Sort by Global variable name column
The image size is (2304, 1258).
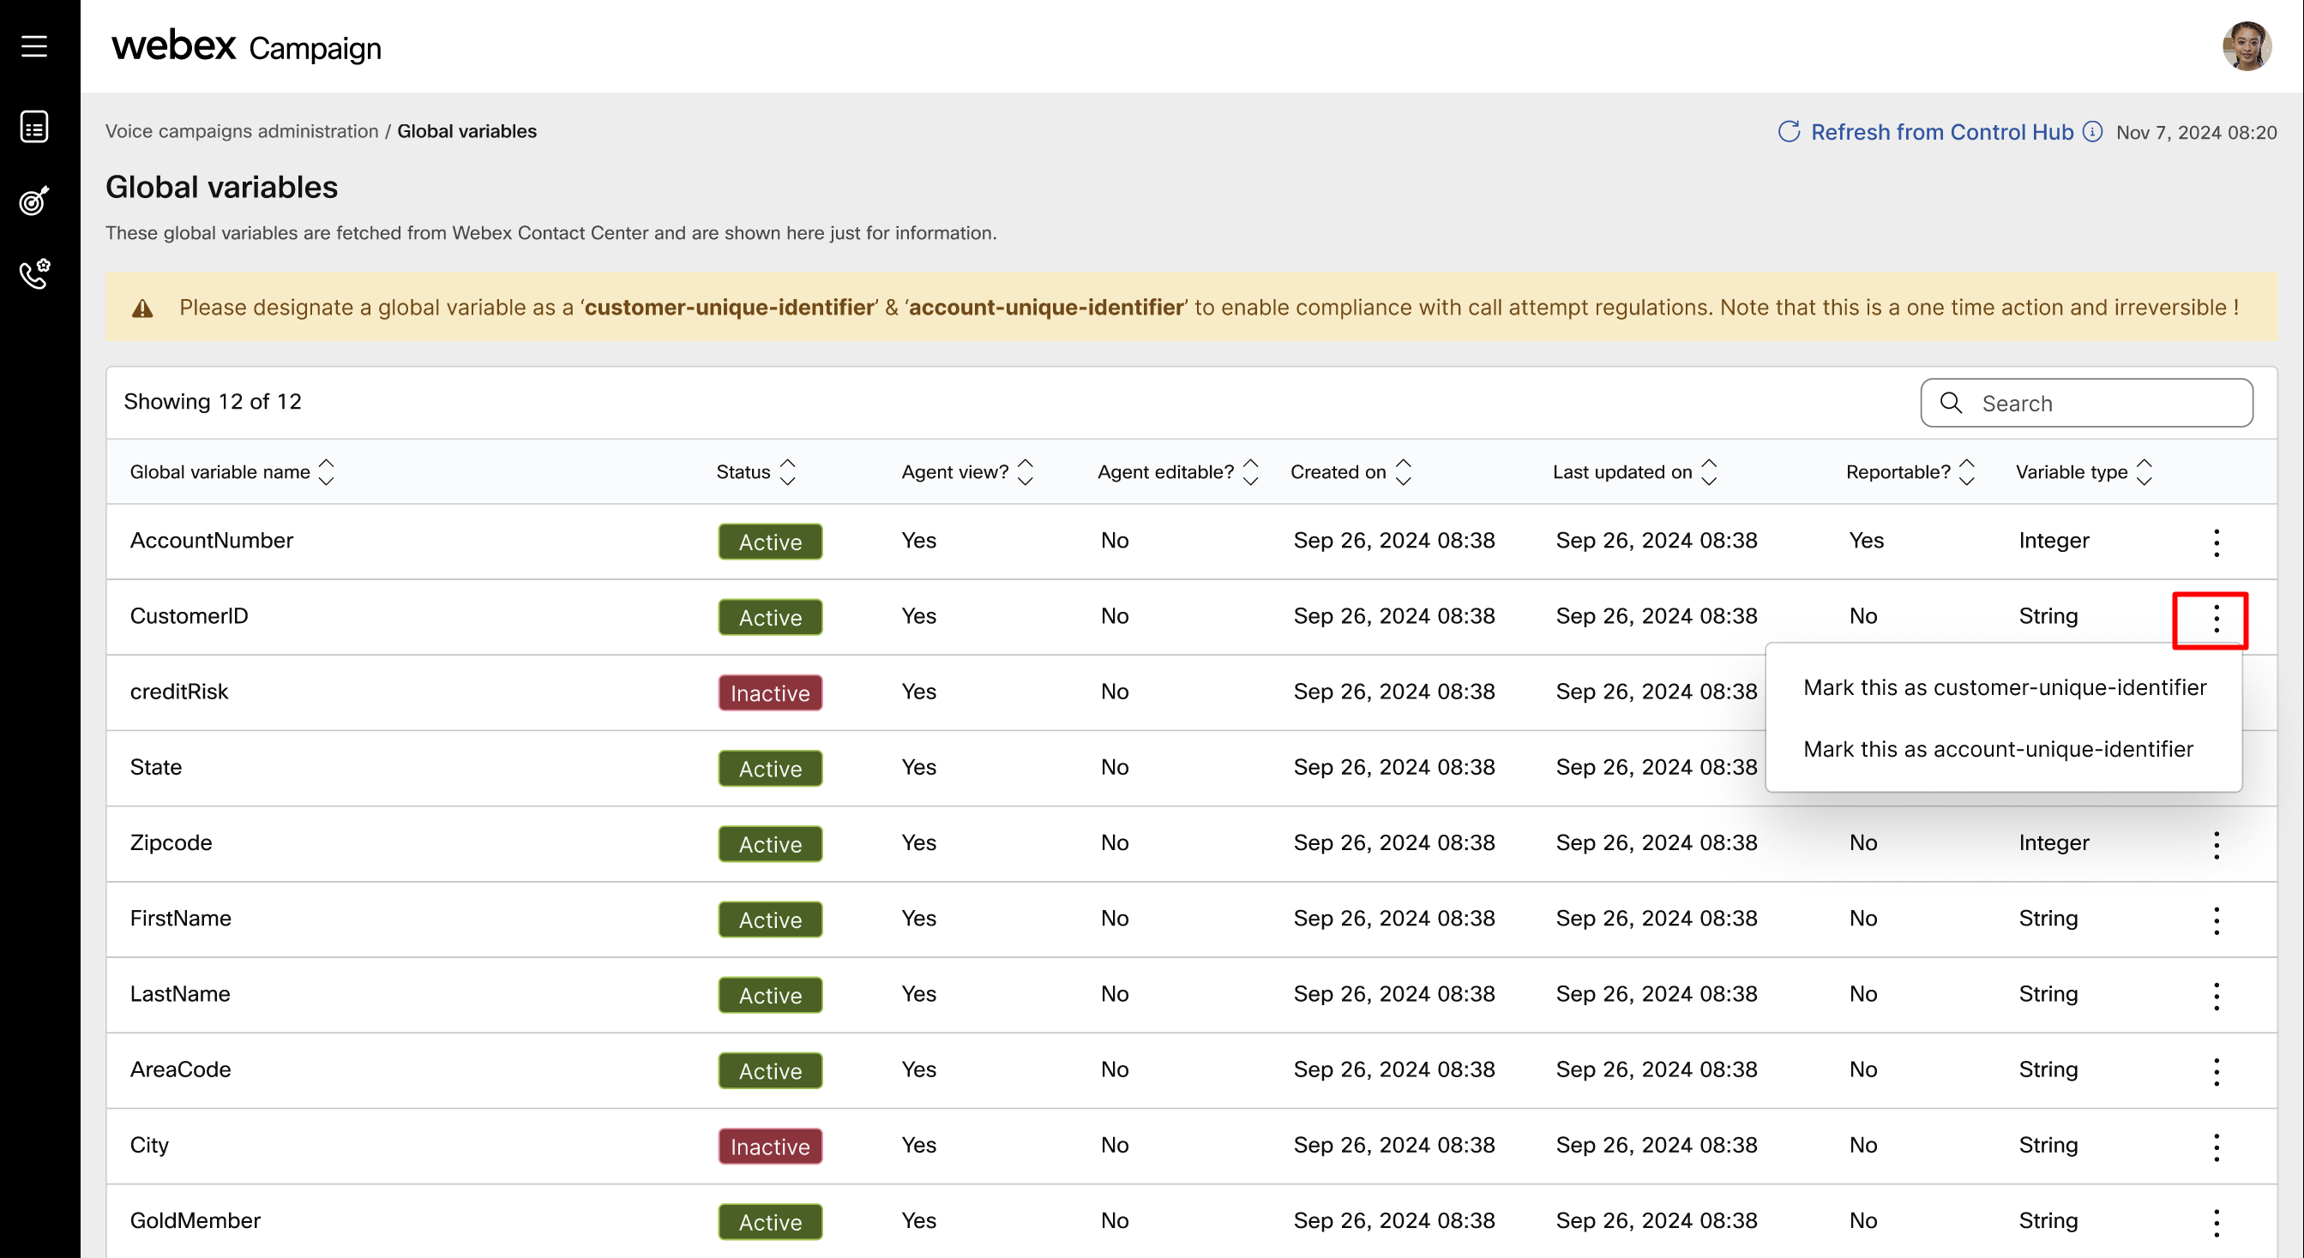tap(327, 472)
